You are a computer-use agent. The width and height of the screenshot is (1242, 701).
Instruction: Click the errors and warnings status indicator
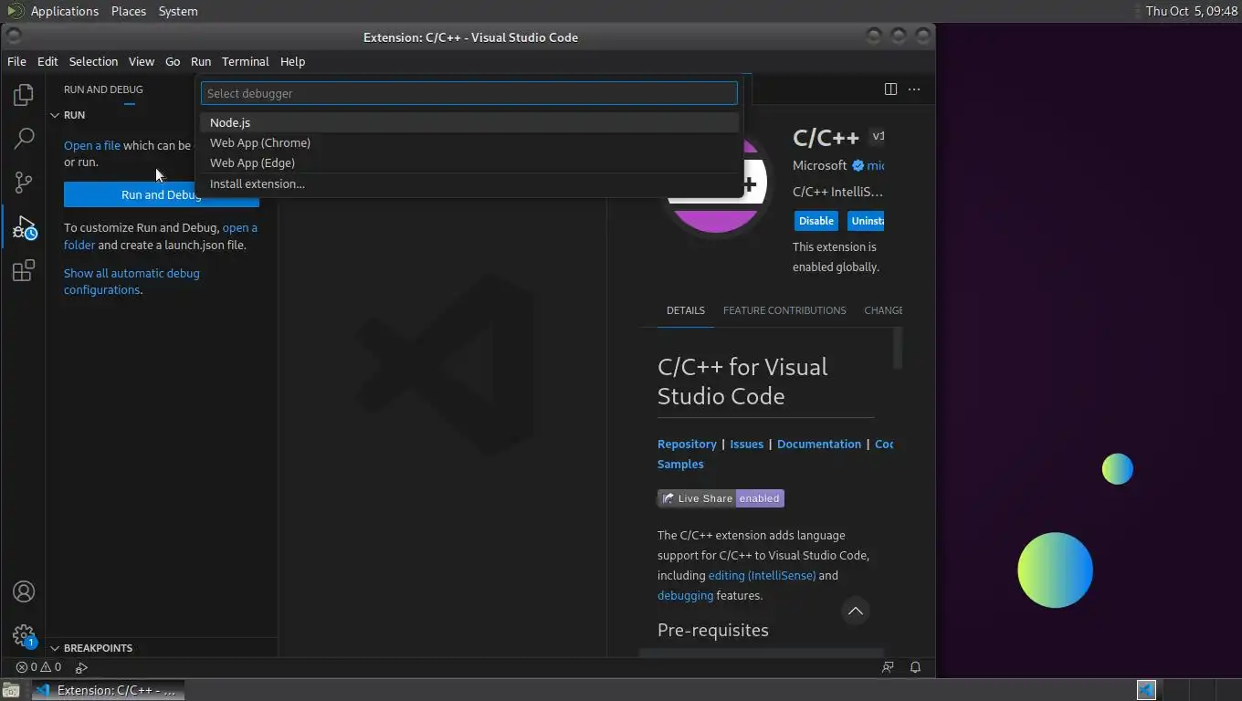coord(38,667)
